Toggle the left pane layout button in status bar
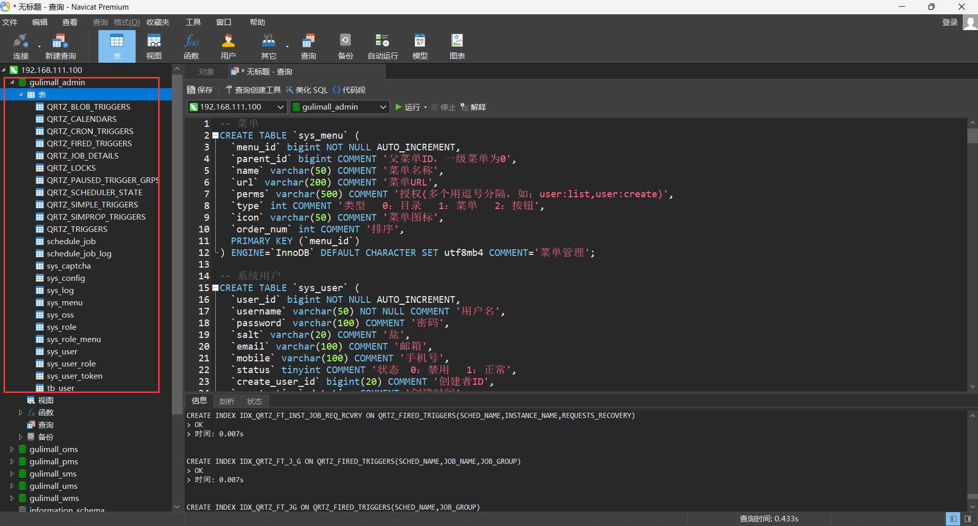The image size is (978, 526). 953,519
